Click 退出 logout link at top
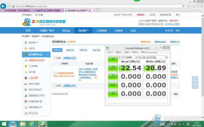204x127 pixels. 178,15
